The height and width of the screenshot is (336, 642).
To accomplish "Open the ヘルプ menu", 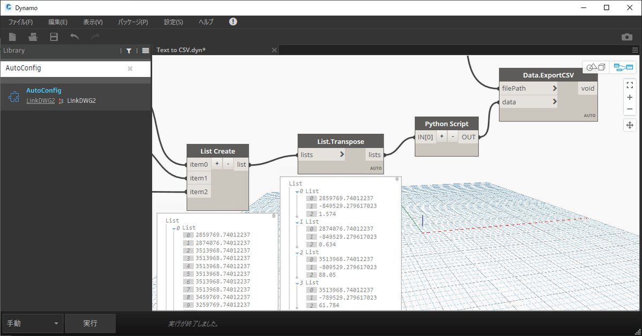I will coord(206,22).
